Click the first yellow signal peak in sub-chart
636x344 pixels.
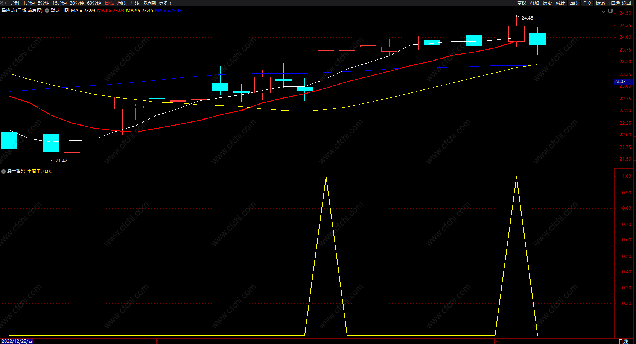pyautogui.click(x=326, y=177)
